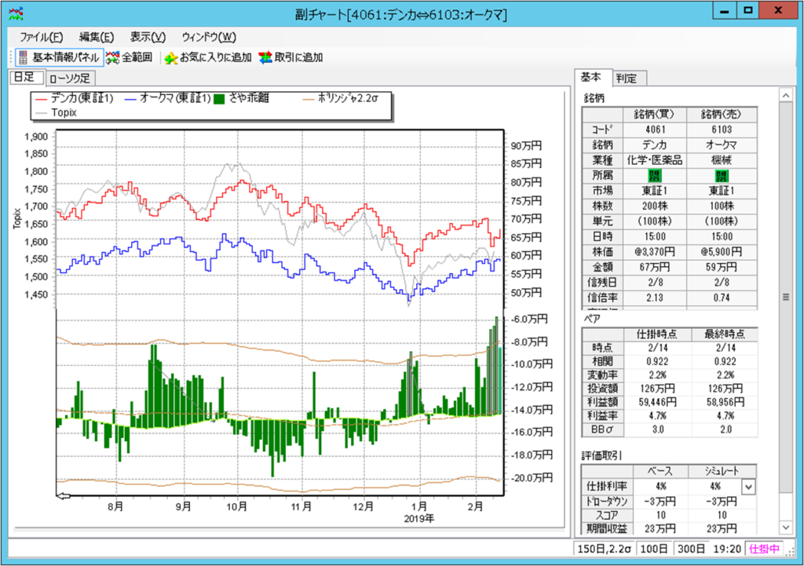Click the お気に入りに追加 star icon
Viewport: 804px width, 566px height.
click(x=170, y=57)
